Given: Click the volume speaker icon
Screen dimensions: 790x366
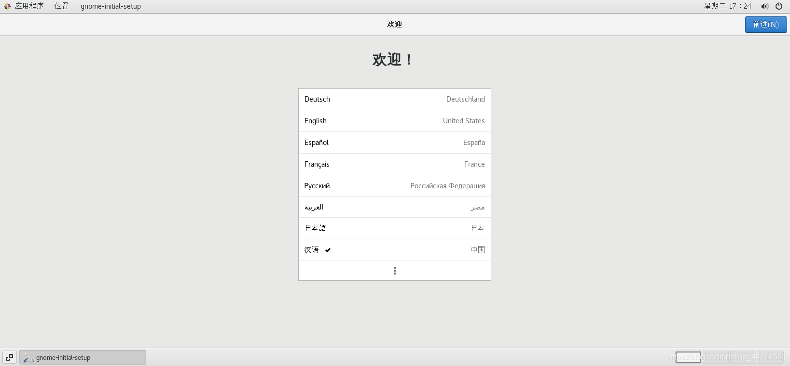Looking at the screenshot, I should [764, 6].
